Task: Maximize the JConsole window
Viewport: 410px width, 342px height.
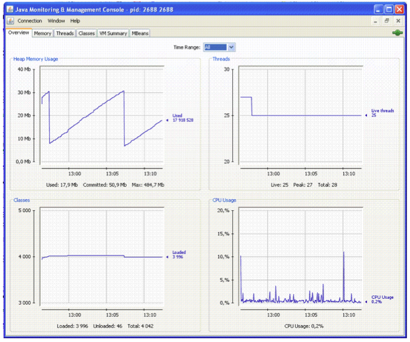Action: pyautogui.click(x=389, y=10)
